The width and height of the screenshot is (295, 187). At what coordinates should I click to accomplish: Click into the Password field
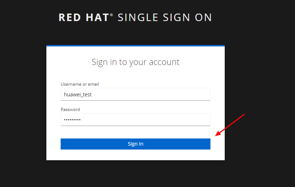pyautogui.click(x=136, y=120)
